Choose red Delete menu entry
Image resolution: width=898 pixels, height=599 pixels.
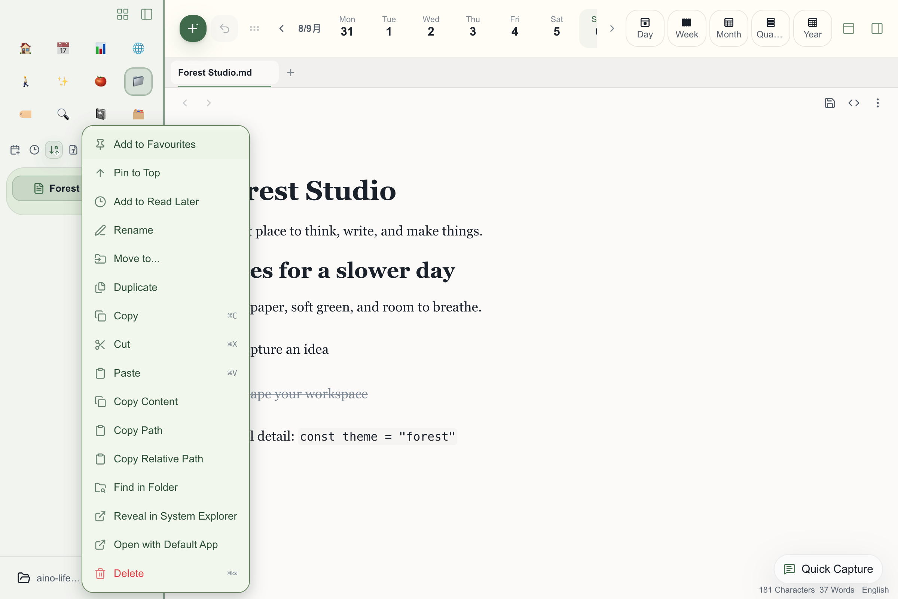point(166,573)
